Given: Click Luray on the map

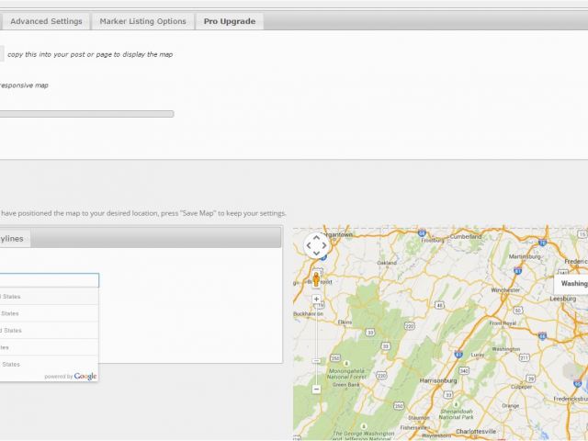Looking at the screenshot, I should point(478,355).
